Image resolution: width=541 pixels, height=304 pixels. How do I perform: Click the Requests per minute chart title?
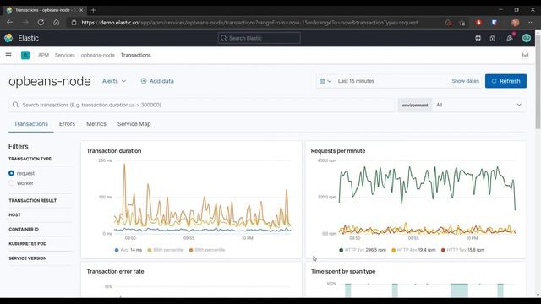point(338,151)
